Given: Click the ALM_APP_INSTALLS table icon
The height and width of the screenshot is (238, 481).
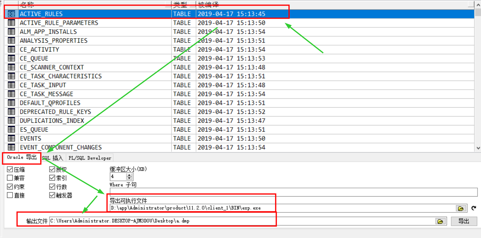Looking at the screenshot, I should (11, 31).
